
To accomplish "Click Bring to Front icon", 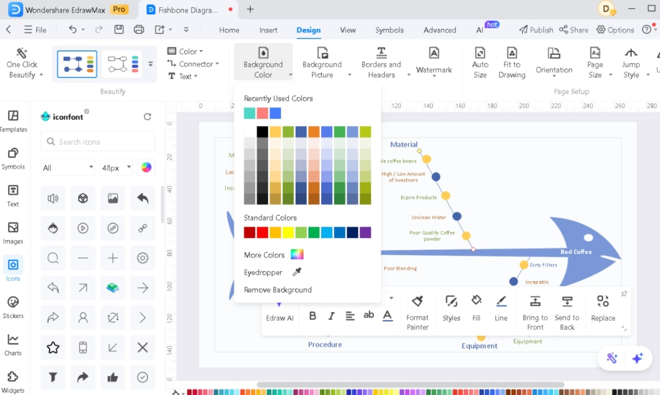I will [535, 301].
